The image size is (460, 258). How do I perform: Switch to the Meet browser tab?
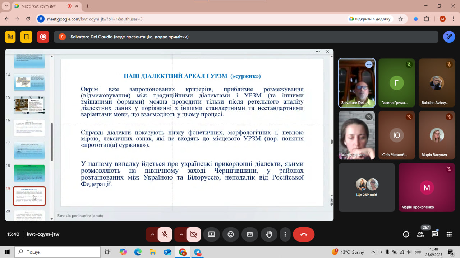tap(40, 6)
